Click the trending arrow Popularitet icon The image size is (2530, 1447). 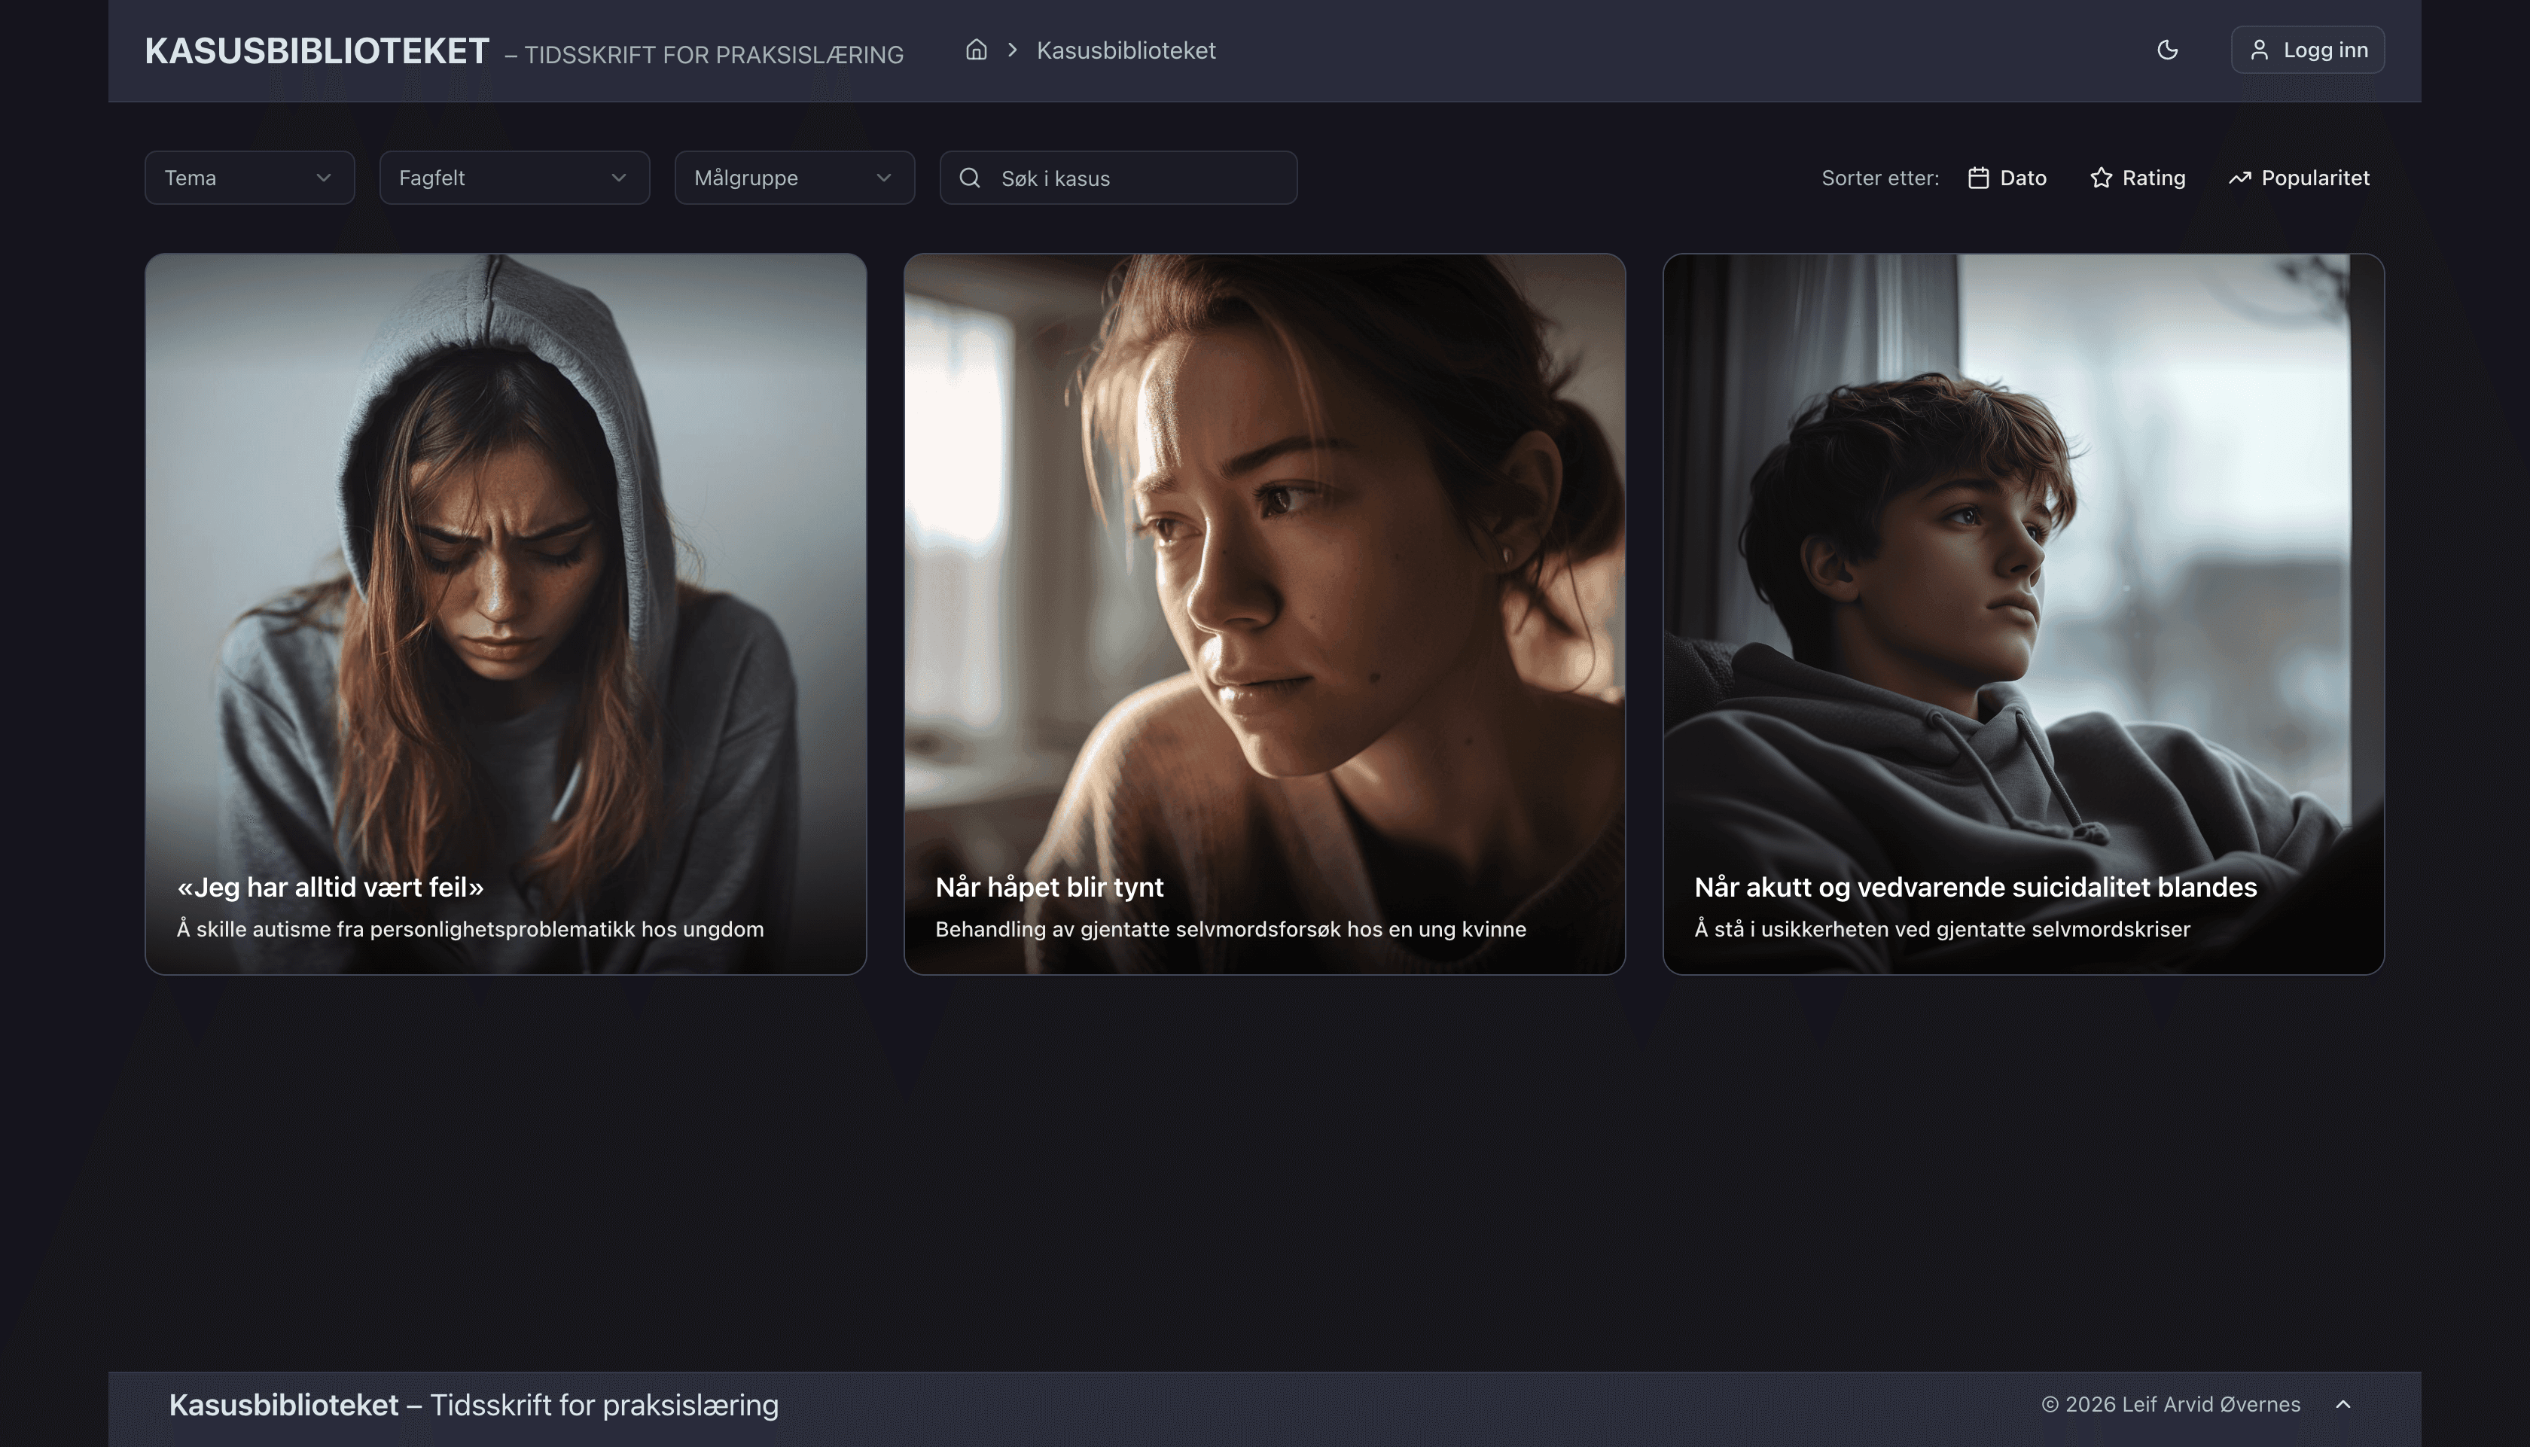pyautogui.click(x=2239, y=178)
